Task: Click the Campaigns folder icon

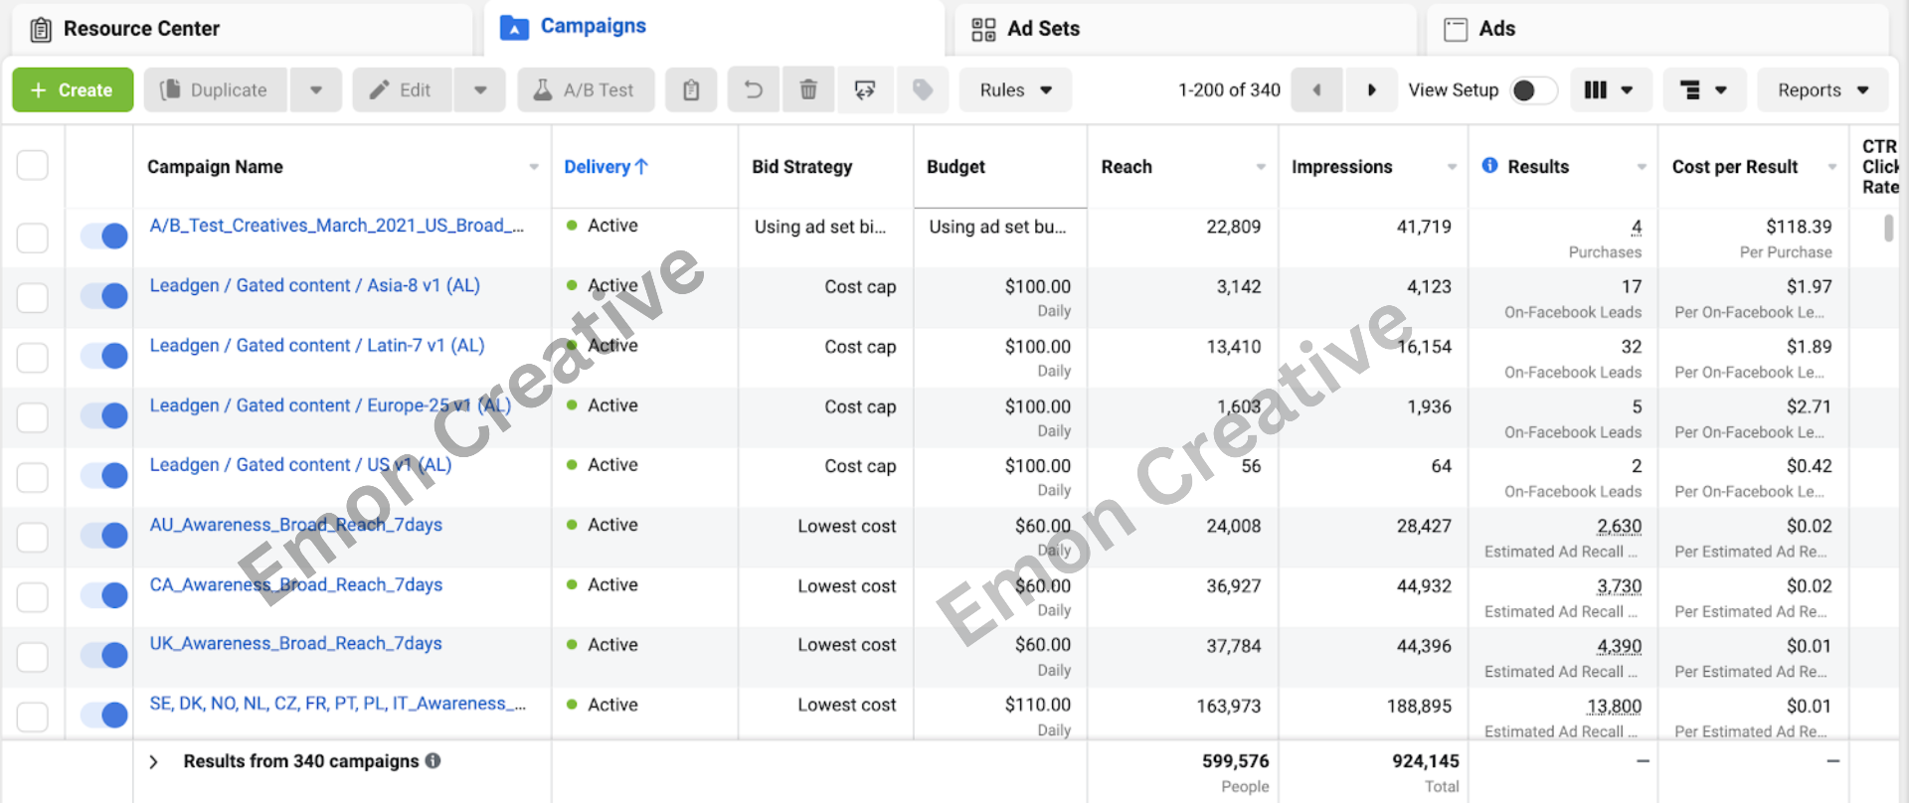Action: click(x=514, y=28)
